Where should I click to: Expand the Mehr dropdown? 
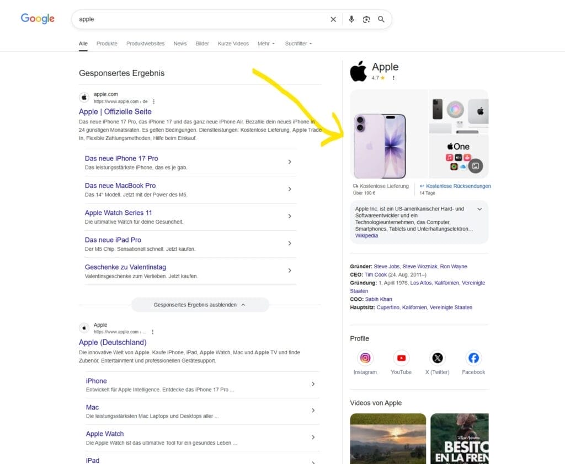tap(266, 44)
